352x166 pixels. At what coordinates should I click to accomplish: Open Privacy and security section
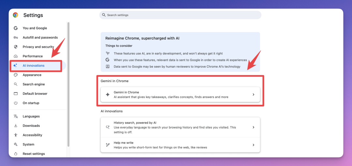[x=38, y=47]
